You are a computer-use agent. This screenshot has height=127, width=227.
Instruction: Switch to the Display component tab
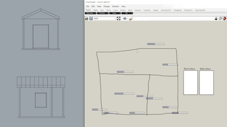pos(155,10)
